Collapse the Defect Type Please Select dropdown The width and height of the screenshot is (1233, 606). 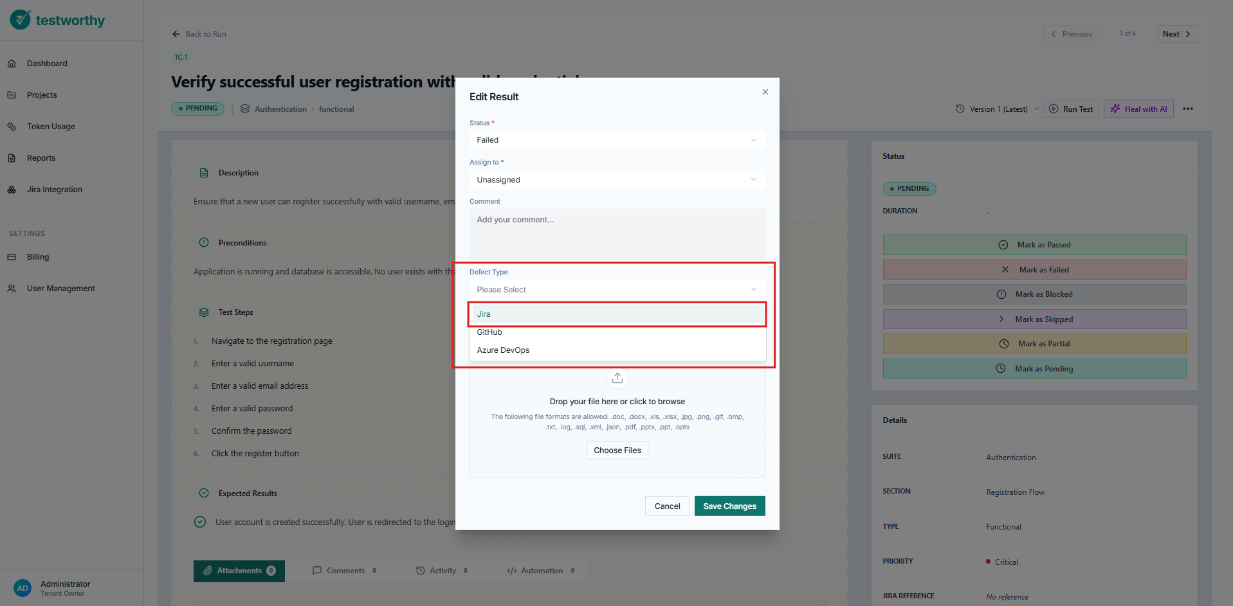[617, 290]
